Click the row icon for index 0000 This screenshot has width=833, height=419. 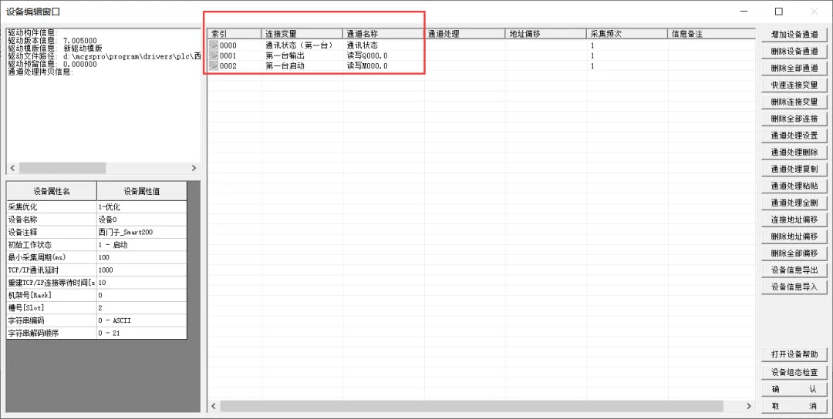[x=214, y=45]
